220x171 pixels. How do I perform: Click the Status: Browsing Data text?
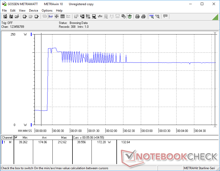(73, 23)
